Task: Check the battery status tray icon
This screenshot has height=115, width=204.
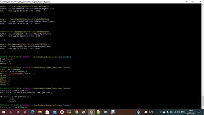Action: pos(171,112)
